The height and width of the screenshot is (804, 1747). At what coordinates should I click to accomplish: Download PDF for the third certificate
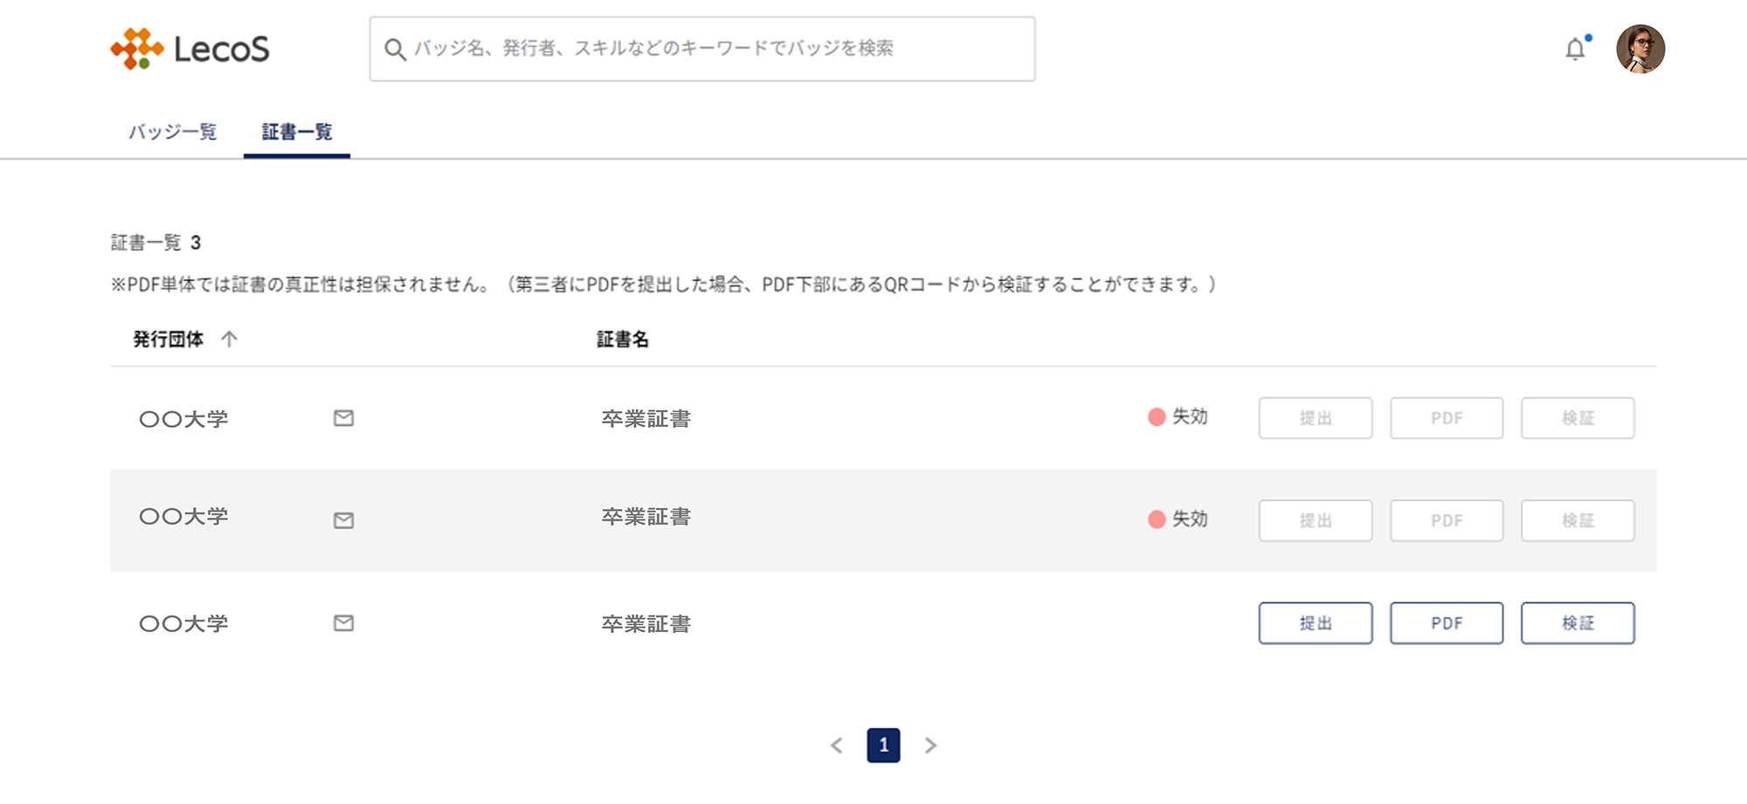tap(1446, 623)
